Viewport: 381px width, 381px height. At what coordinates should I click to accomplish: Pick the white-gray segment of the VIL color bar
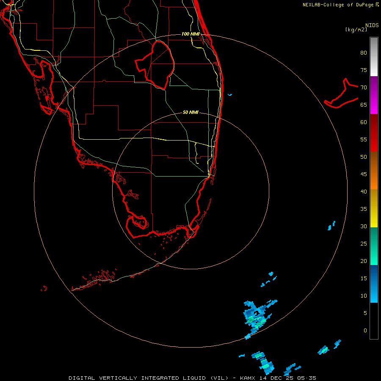(x=374, y=57)
